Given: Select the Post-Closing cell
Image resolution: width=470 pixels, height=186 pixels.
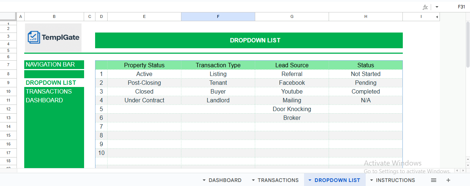Looking at the screenshot, I should (144, 83).
